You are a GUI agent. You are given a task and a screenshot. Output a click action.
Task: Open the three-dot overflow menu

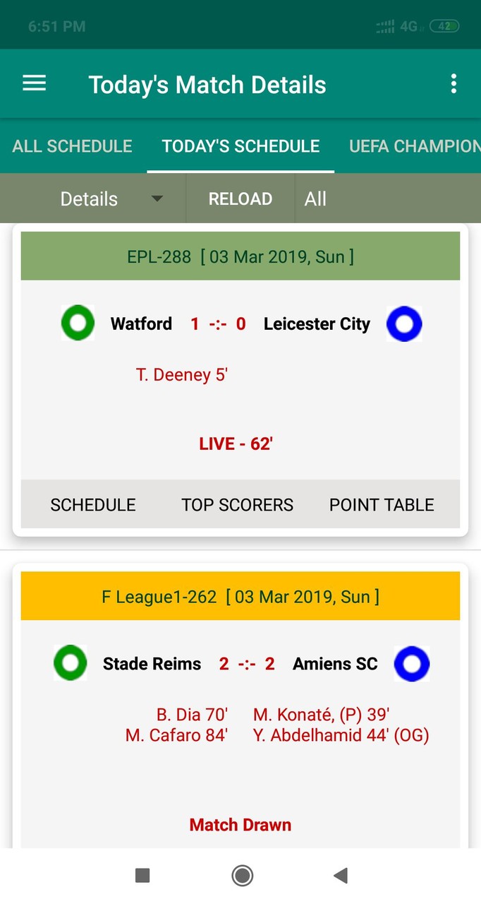(453, 83)
